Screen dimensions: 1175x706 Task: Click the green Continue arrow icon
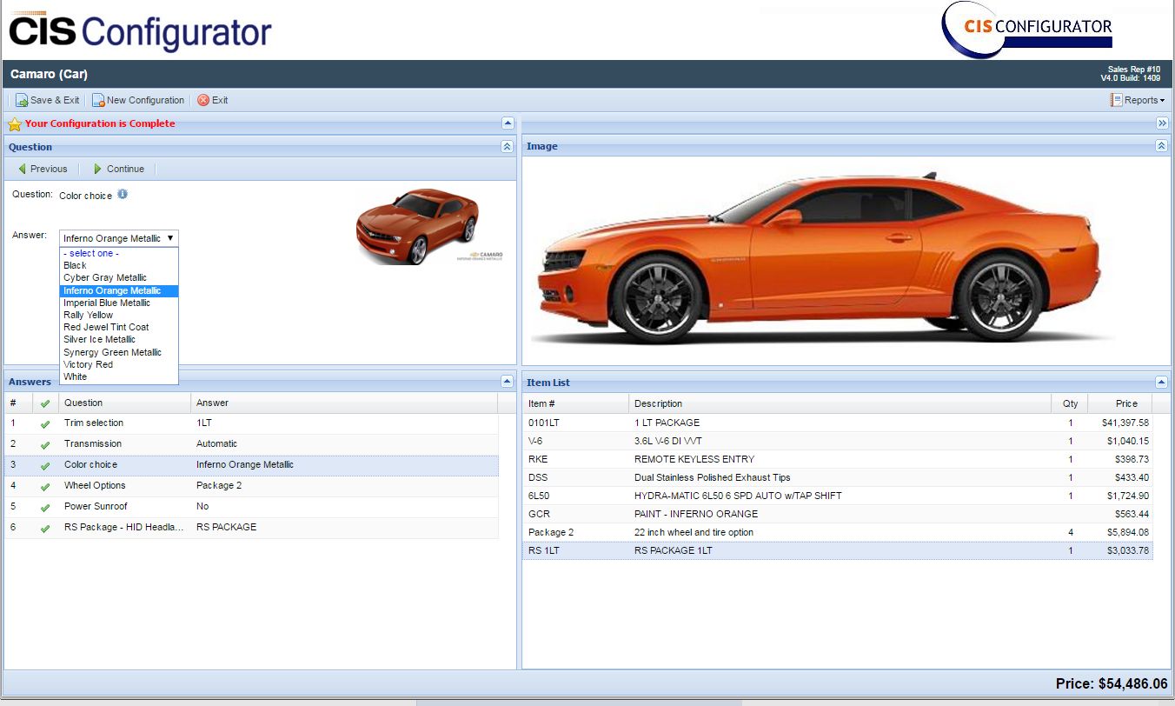[98, 169]
